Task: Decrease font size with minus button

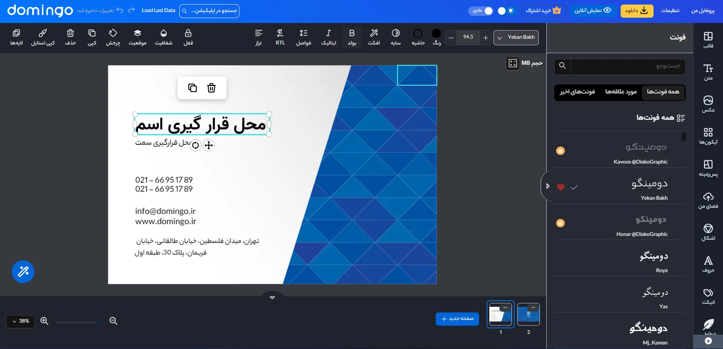Action: pos(451,37)
